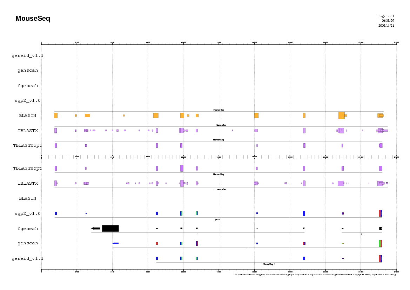Click the leftmost red exon in genscan track
The height and width of the screenshot is (290, 410).
point(157,243)
